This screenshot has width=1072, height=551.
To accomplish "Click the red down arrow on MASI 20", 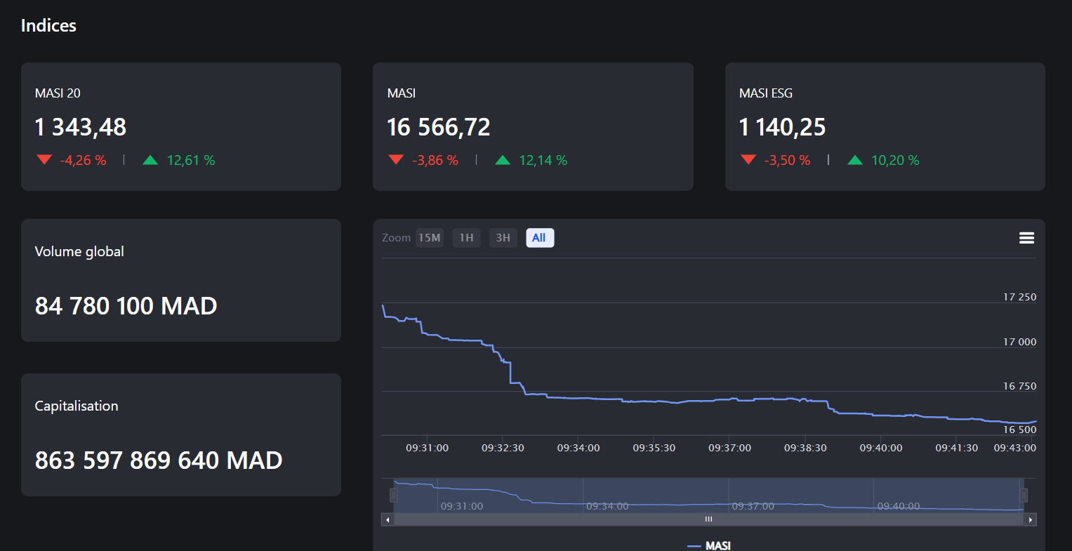I will pos(44,160).
